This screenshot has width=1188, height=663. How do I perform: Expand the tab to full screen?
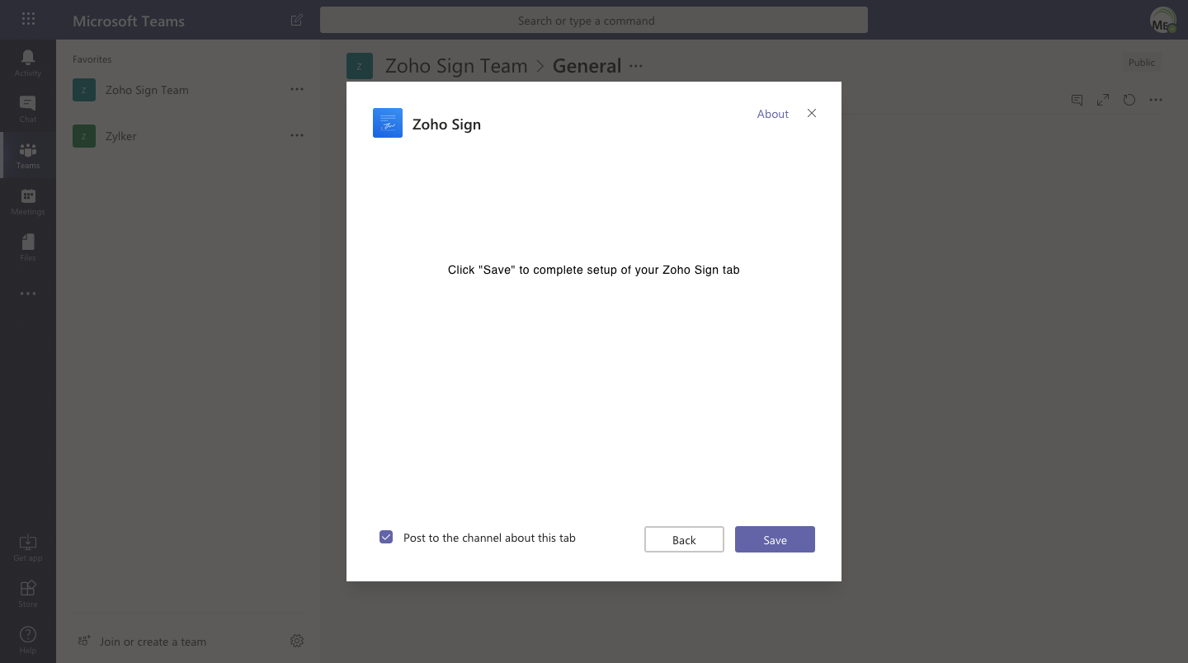tap(1103, 100)
